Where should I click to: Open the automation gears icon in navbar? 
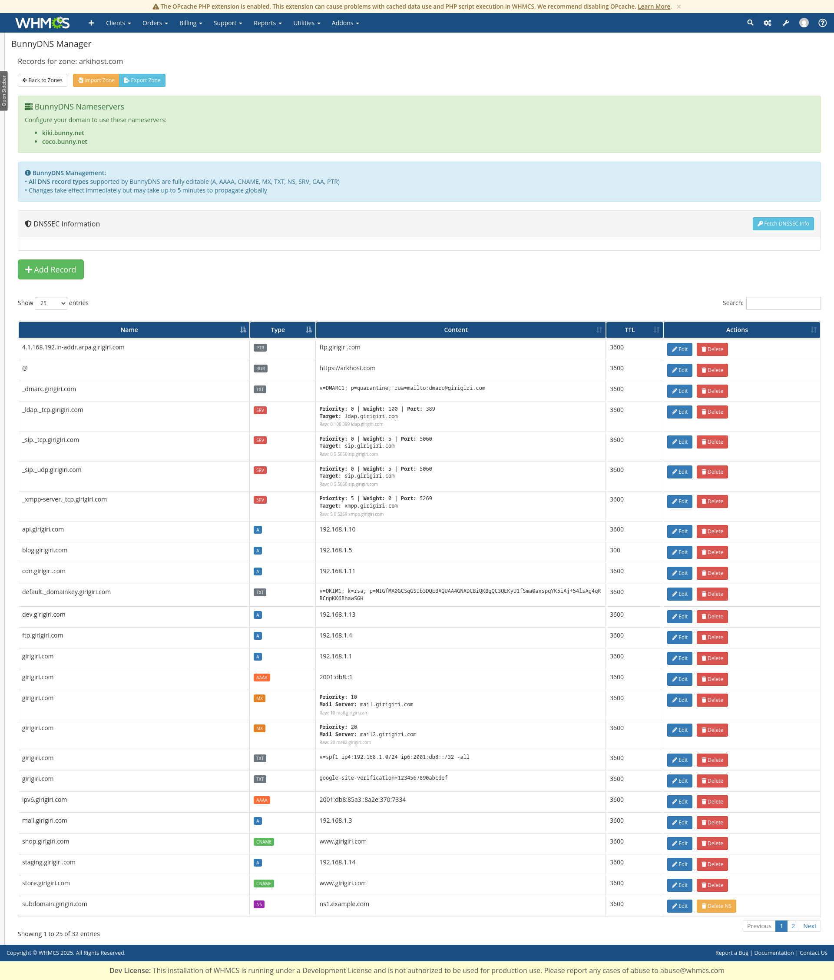(768, 23)
